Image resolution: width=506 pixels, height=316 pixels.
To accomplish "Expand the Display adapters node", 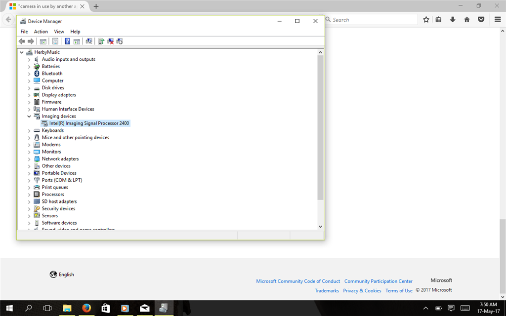I will [29, 95].
